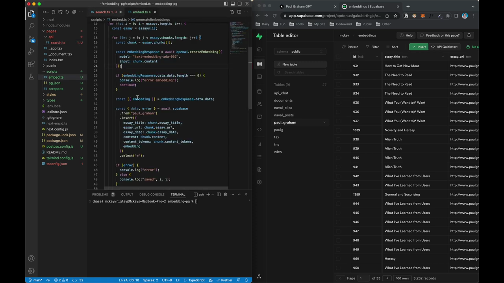Select the checkbox for row 932
Image resolution: width=504 pixels, height=283 pixels.
coord(338,75)
